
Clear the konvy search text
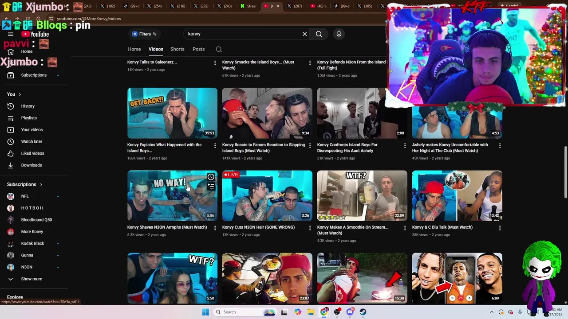(304, 34)
